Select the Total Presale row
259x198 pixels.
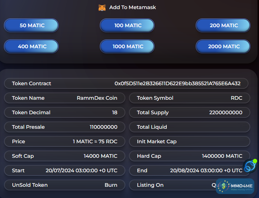65,127
